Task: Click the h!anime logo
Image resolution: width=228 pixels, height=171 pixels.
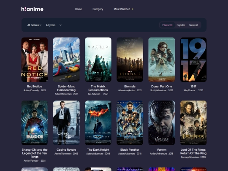Action: 32,9
